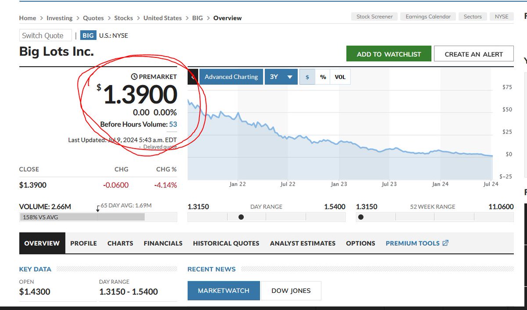Click the close price $1.3900
Screen dimensions: 527x310
(33, 185)
